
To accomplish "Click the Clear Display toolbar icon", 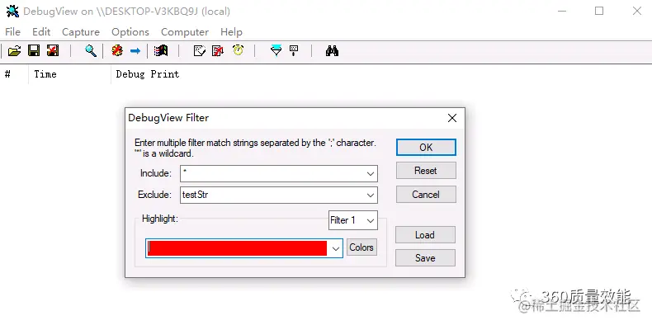I will pyautogui.click(x=200, y=51).
